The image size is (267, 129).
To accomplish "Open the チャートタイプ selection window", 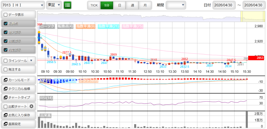I will tap(18, 98).
